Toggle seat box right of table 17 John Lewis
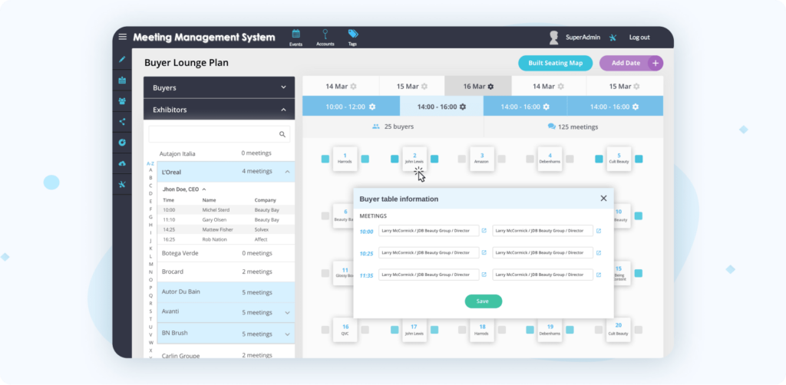 (x=434, y=330)
